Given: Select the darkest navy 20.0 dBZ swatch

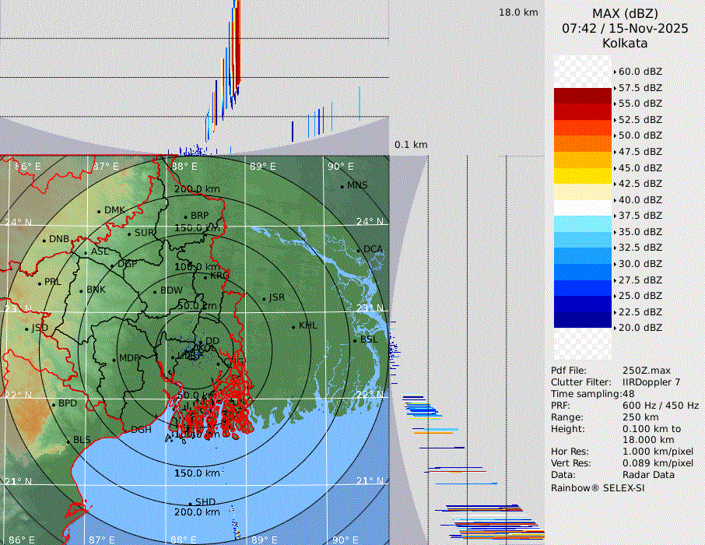Looking at the screenshot, I should tap(583, 320).
